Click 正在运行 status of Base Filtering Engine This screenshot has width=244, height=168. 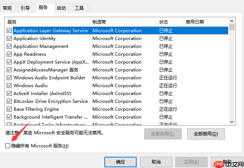(168, 109)
